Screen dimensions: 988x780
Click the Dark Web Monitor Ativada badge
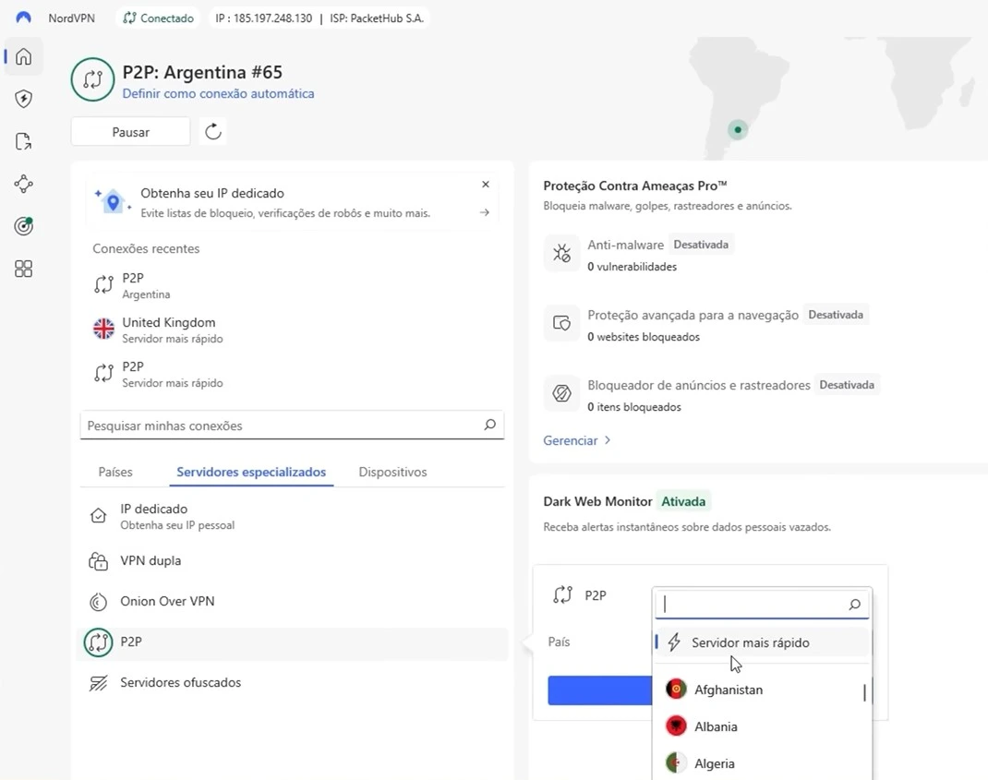pyautogui.click(x=683, y=501)
